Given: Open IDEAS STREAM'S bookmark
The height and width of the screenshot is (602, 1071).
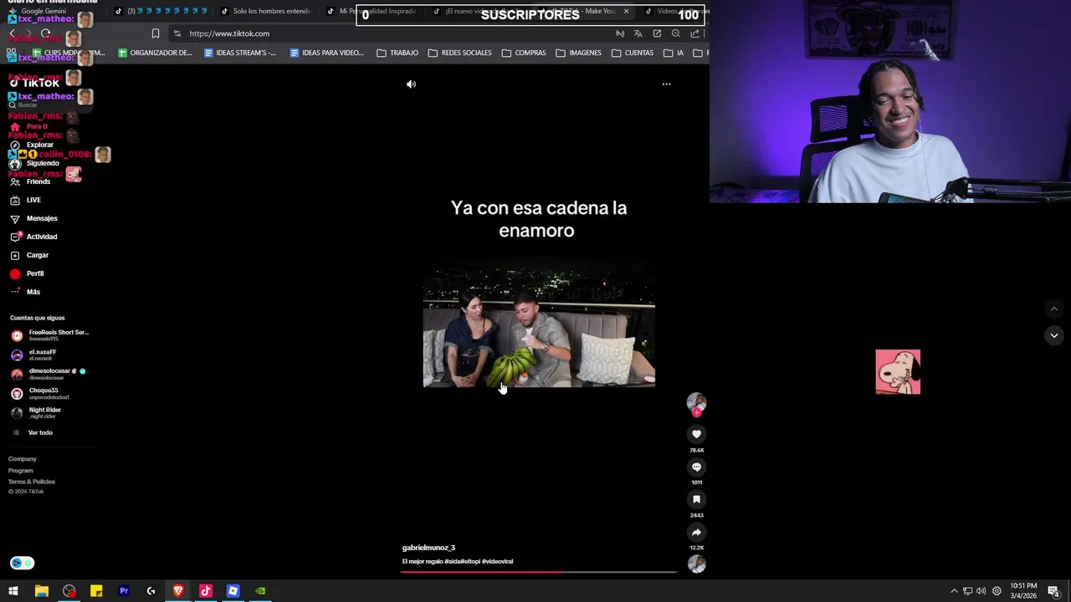Looking at the screenshot, I should pos(239,53).
